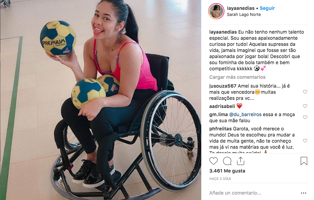The width and height of the screenshot is (314, 200).
Task: View the 3.461 Me gusta likes list
Action: [x=227, y=171]
